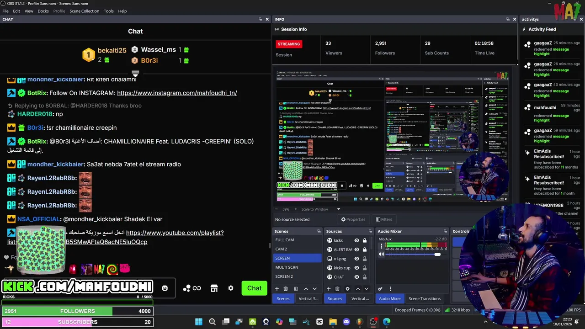Remove selected source with trash icon
The image size is (585, 329).
[337, 289]
